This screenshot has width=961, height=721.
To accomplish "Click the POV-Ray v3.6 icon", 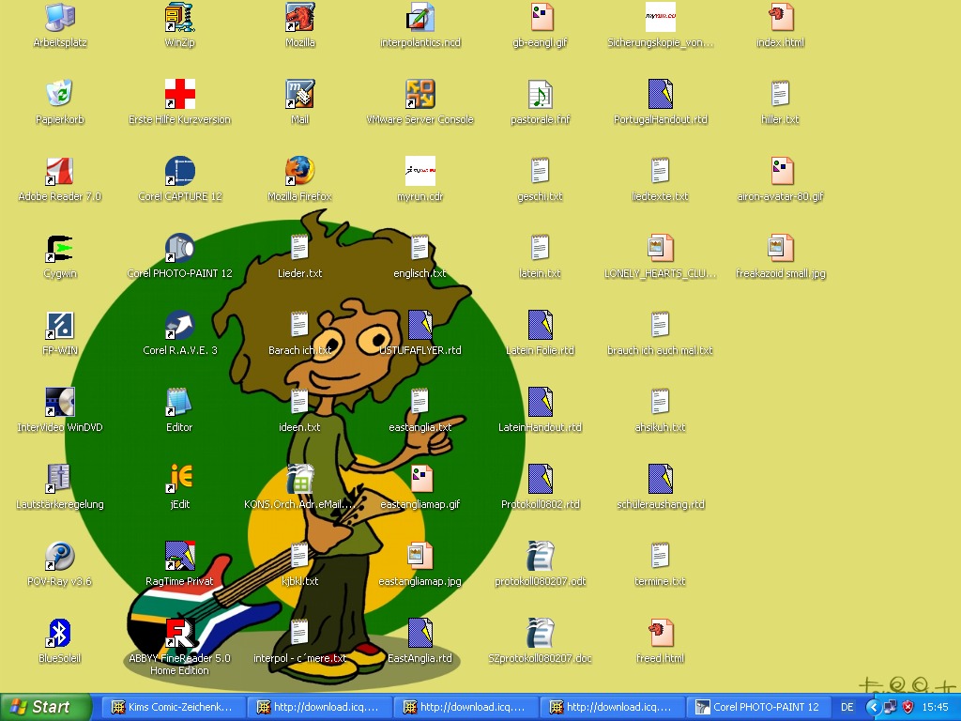I will pos(59,557).
